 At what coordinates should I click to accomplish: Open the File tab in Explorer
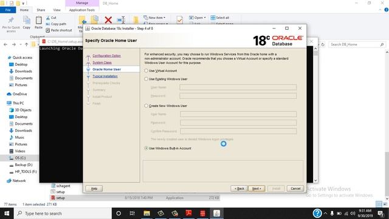pos(8,10)
